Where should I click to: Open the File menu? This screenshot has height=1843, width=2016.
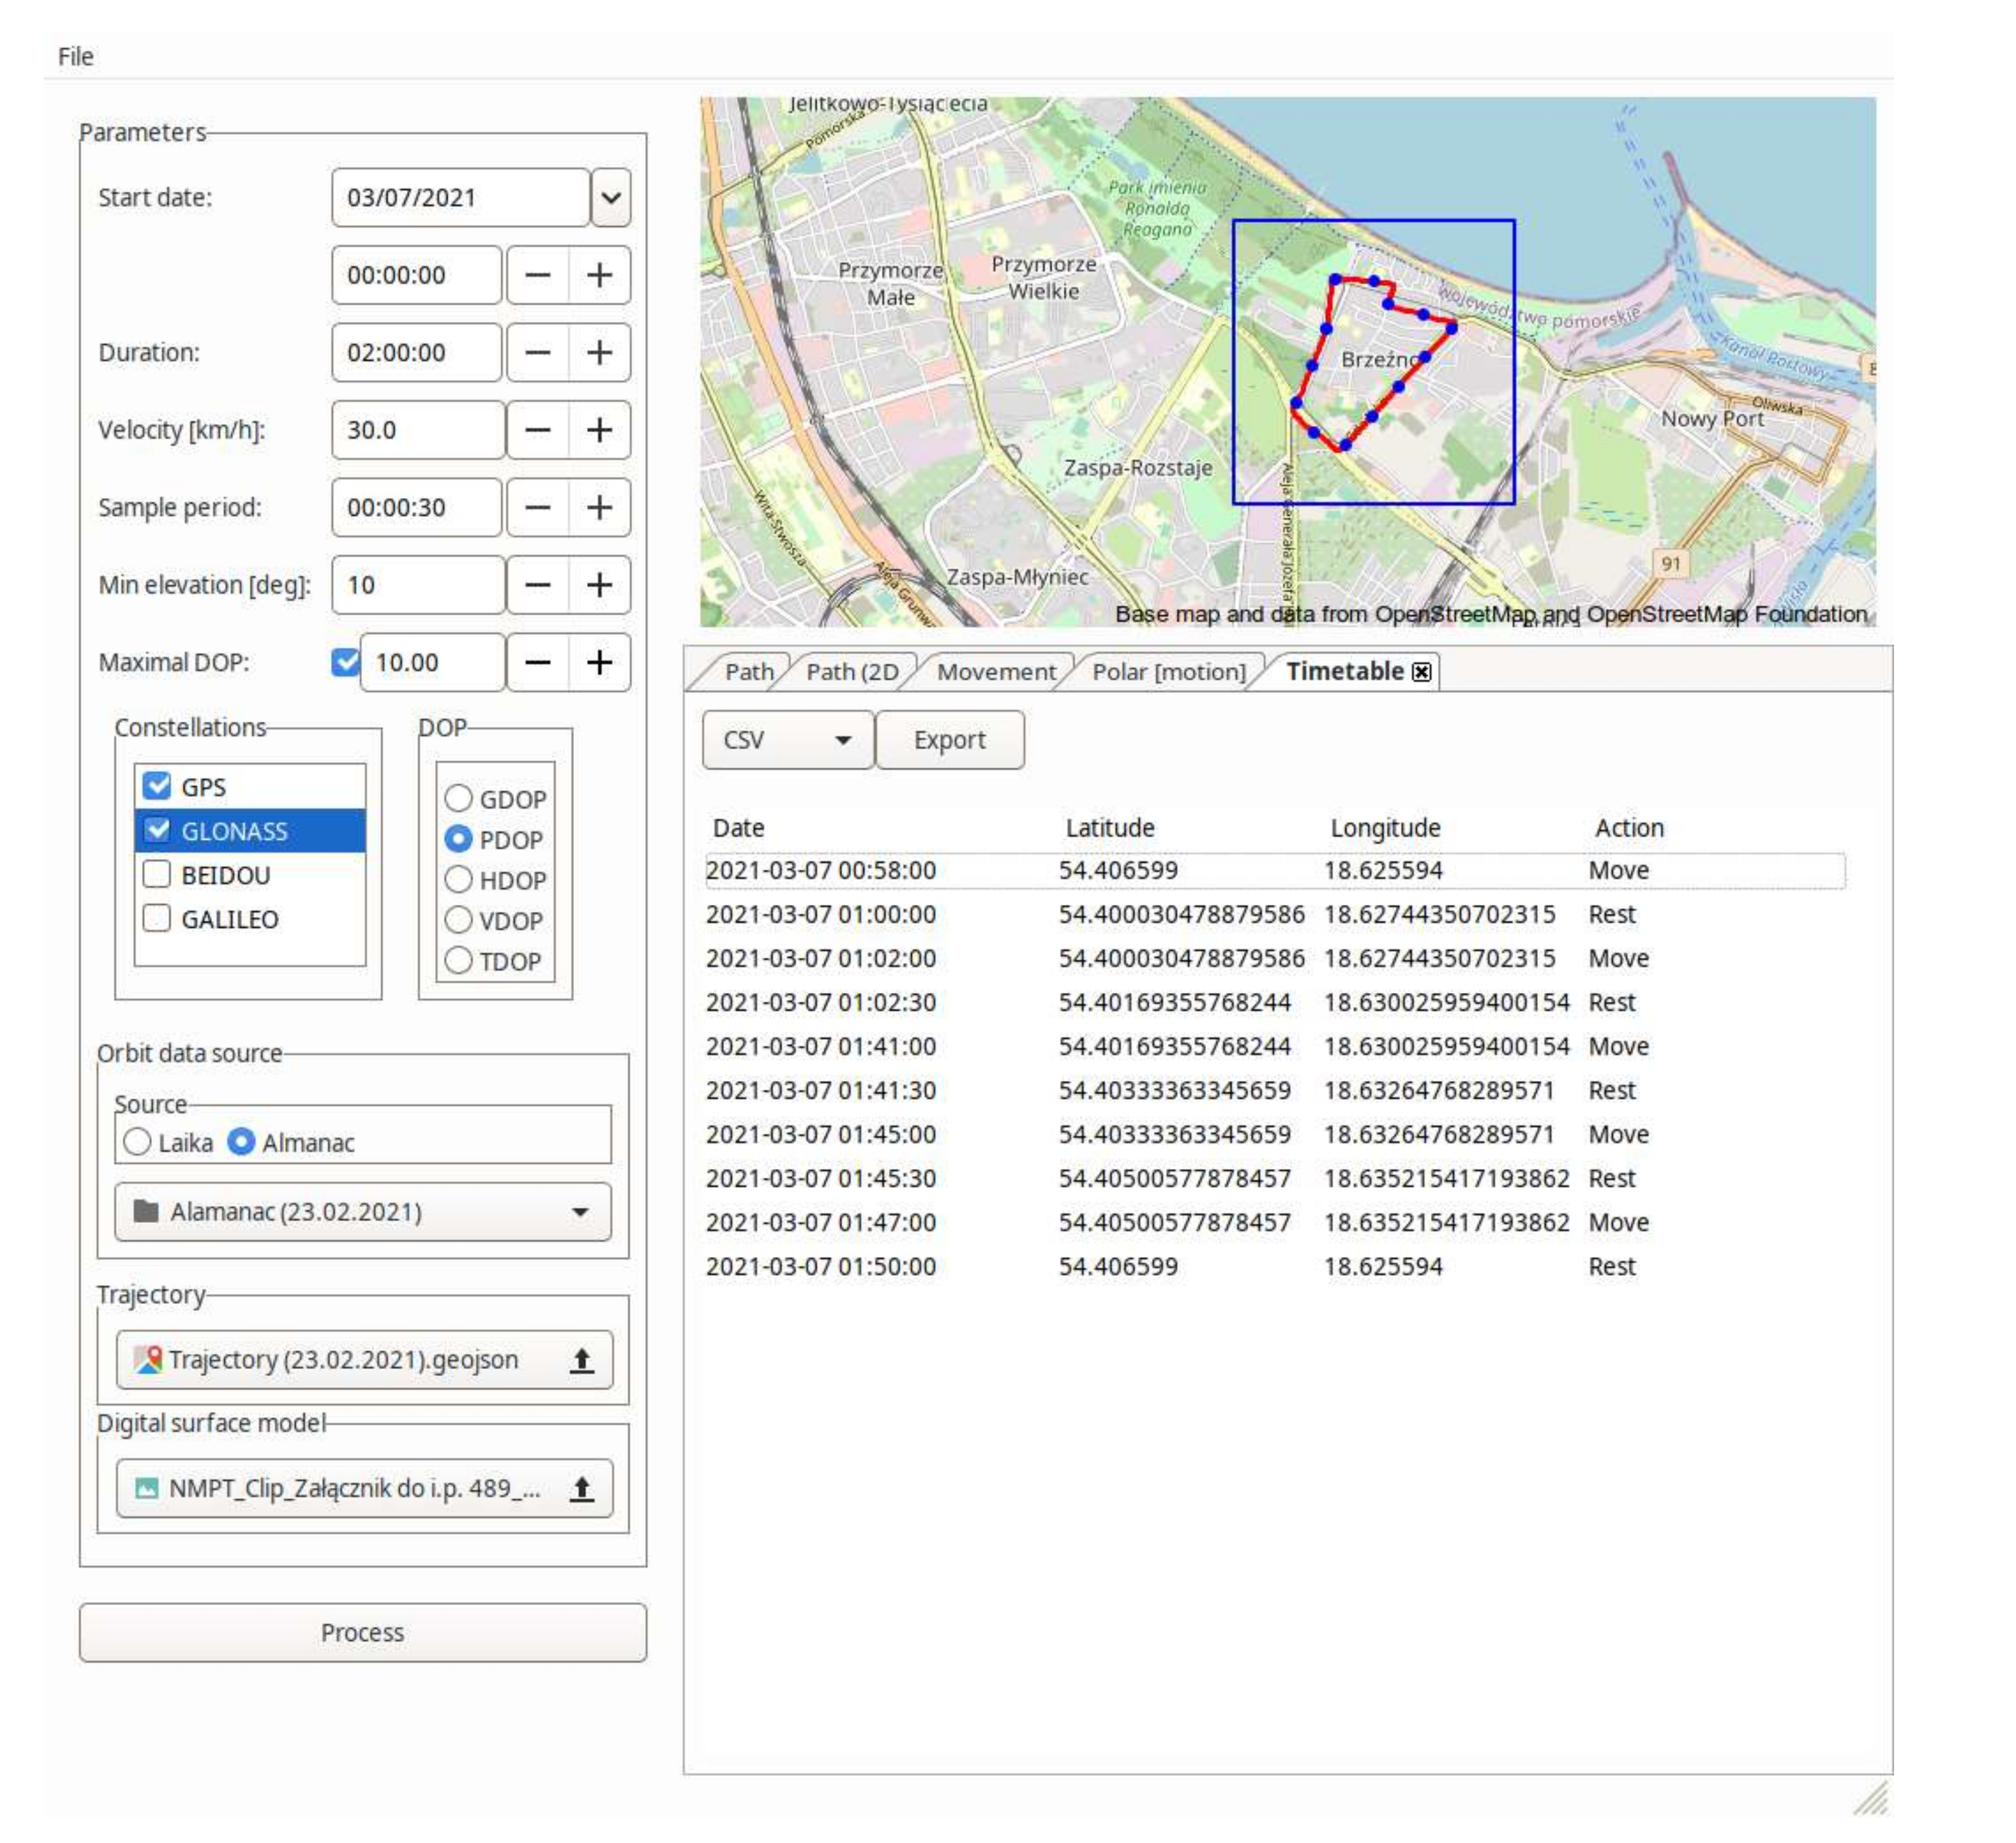76,57
